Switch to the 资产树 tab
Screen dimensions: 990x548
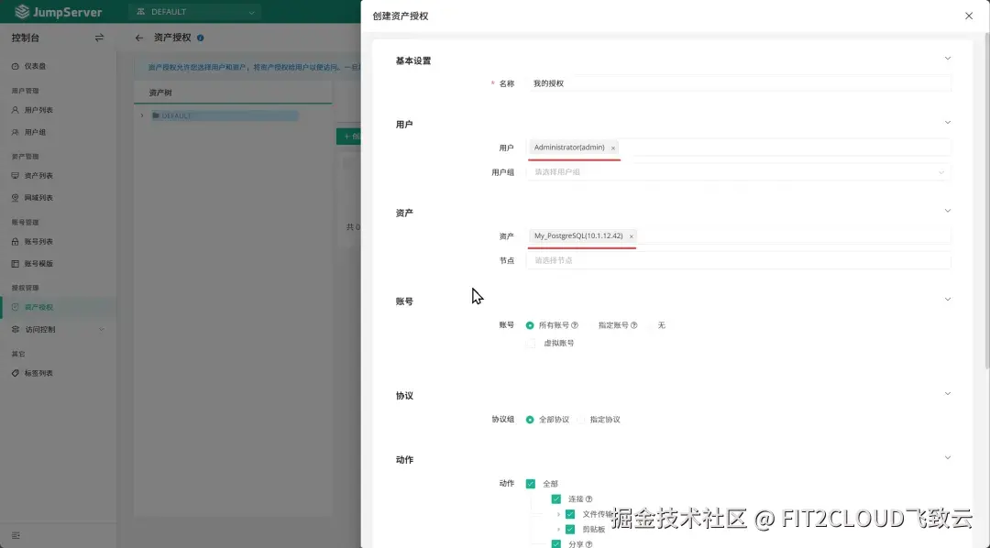coord(160,93)
